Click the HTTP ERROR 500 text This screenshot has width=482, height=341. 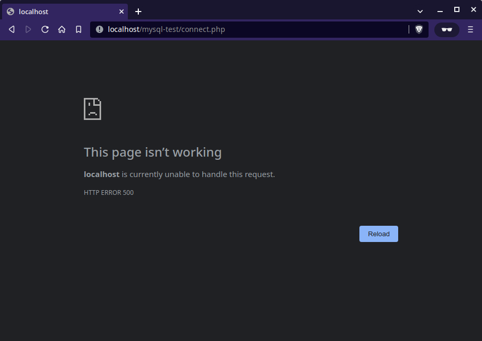point(108,192)
